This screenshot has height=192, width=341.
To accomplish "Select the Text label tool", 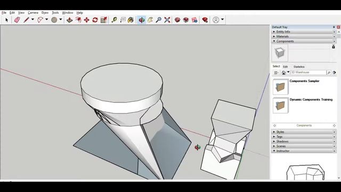I will point(123,20).
